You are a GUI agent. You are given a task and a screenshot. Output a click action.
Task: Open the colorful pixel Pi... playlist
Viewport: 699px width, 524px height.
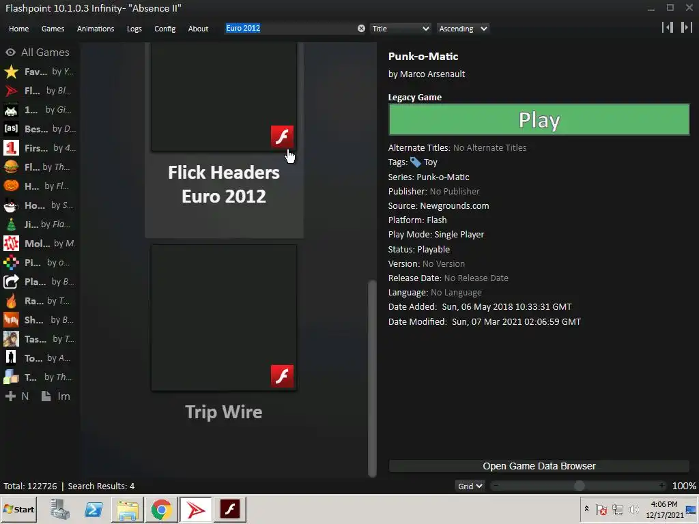[x=39, y=263]
